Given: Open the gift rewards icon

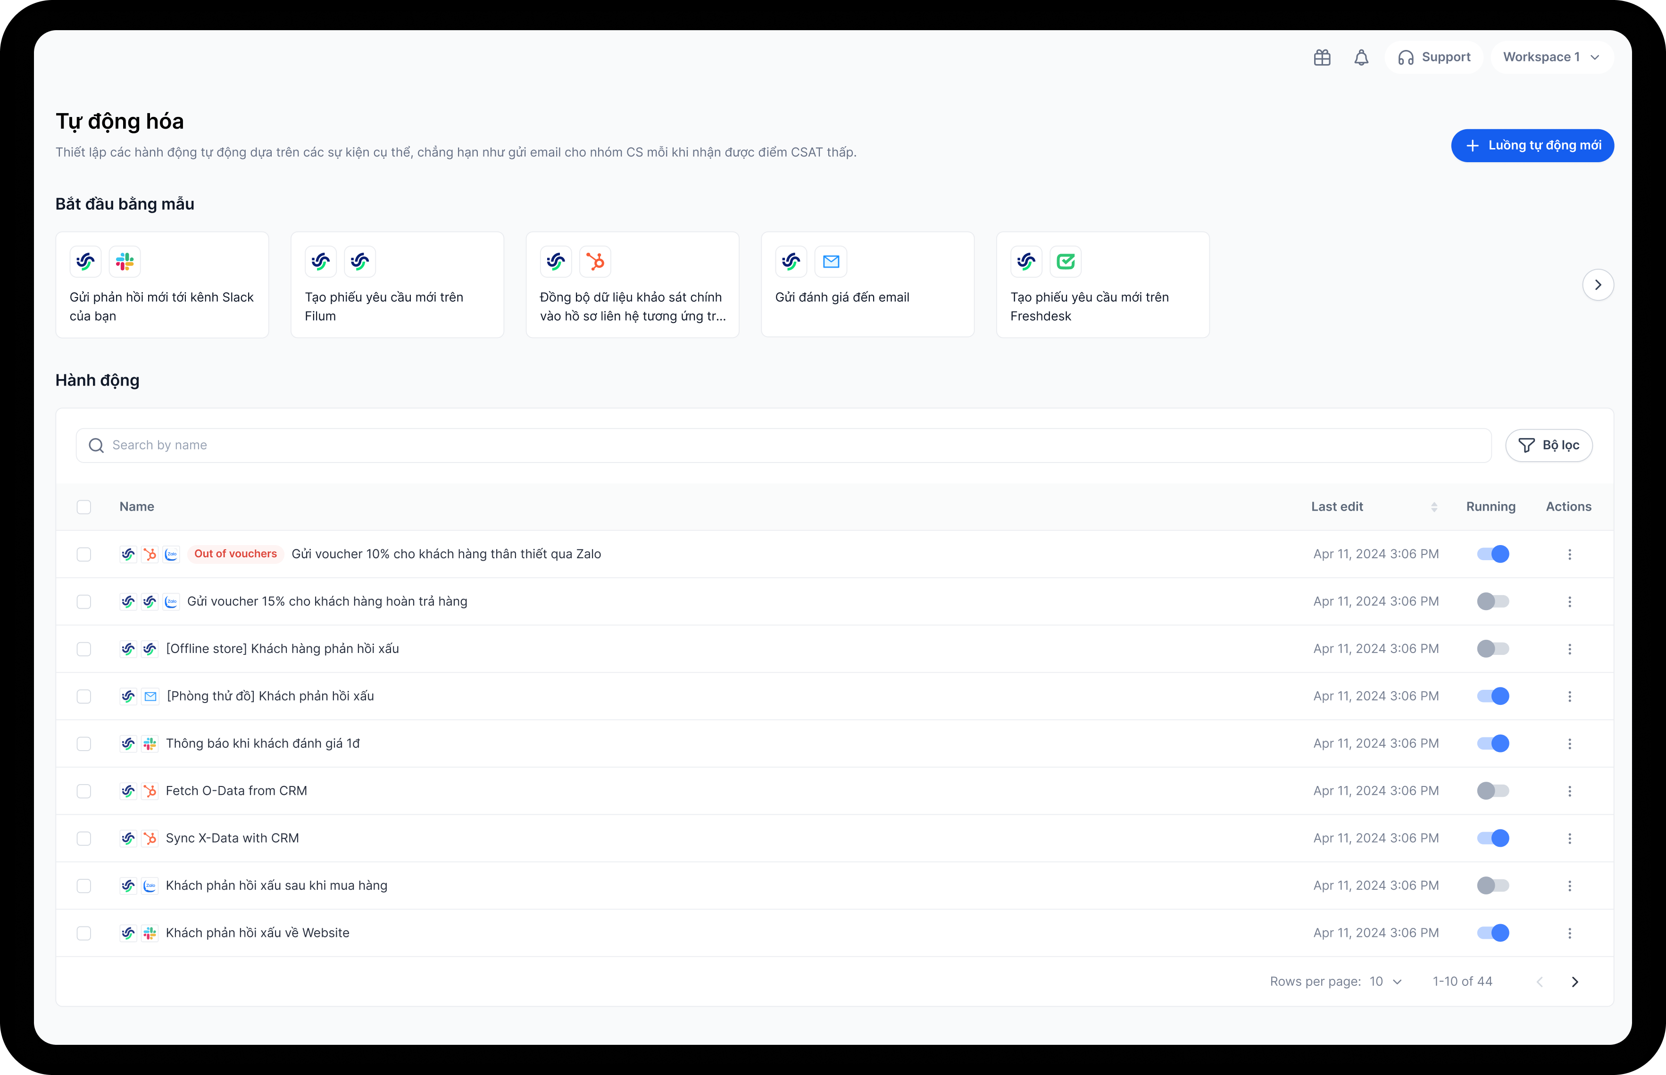Looking at the screenshot, I should pos(1322,57).
